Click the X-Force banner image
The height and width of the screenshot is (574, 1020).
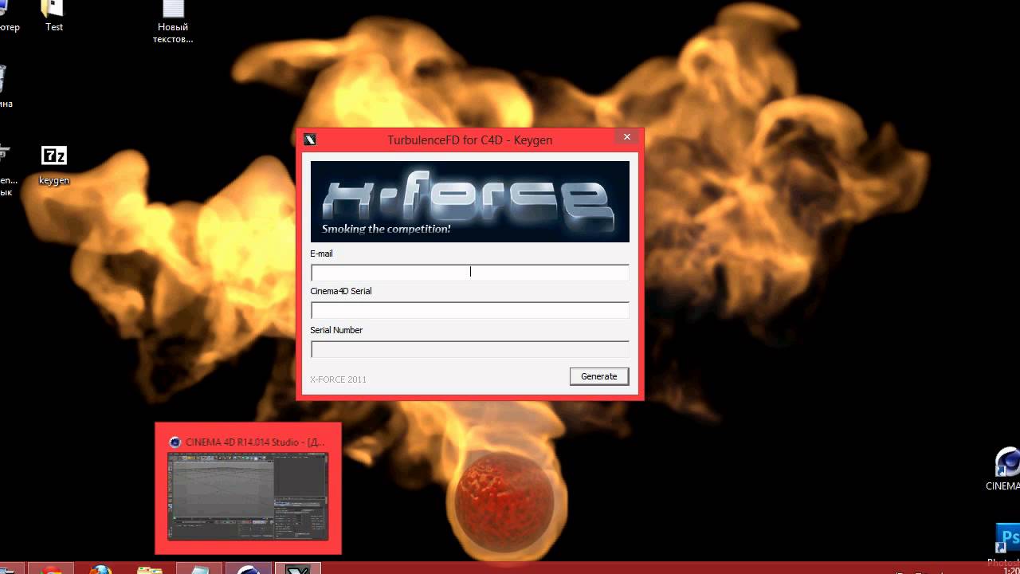tap(469, 202)
